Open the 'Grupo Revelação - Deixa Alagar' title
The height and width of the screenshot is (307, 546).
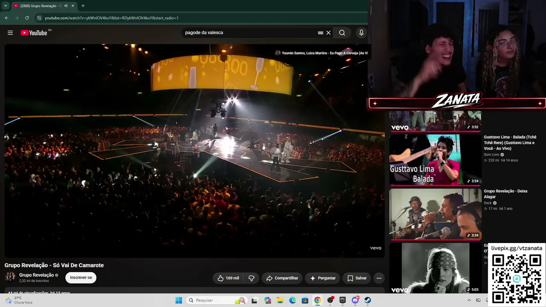coord(505,194)
